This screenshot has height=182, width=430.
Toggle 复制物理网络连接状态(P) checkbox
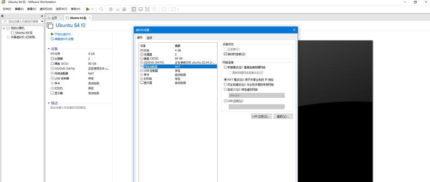(230, 73)
